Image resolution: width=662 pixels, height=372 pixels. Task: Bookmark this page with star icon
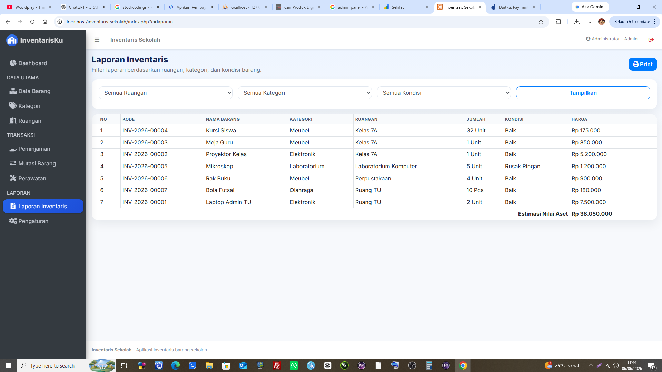(x=541, y=22)
